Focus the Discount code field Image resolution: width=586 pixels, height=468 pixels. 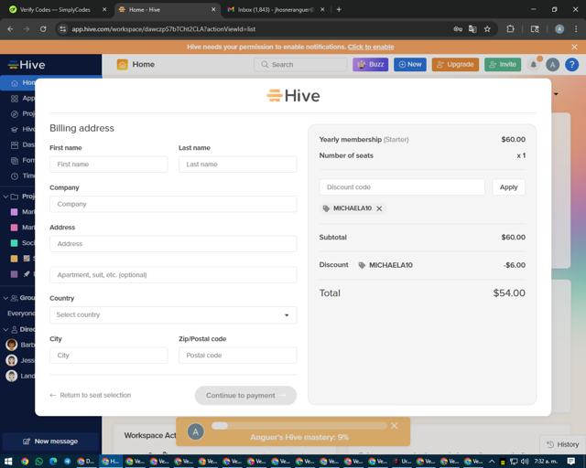coord(402,187)
